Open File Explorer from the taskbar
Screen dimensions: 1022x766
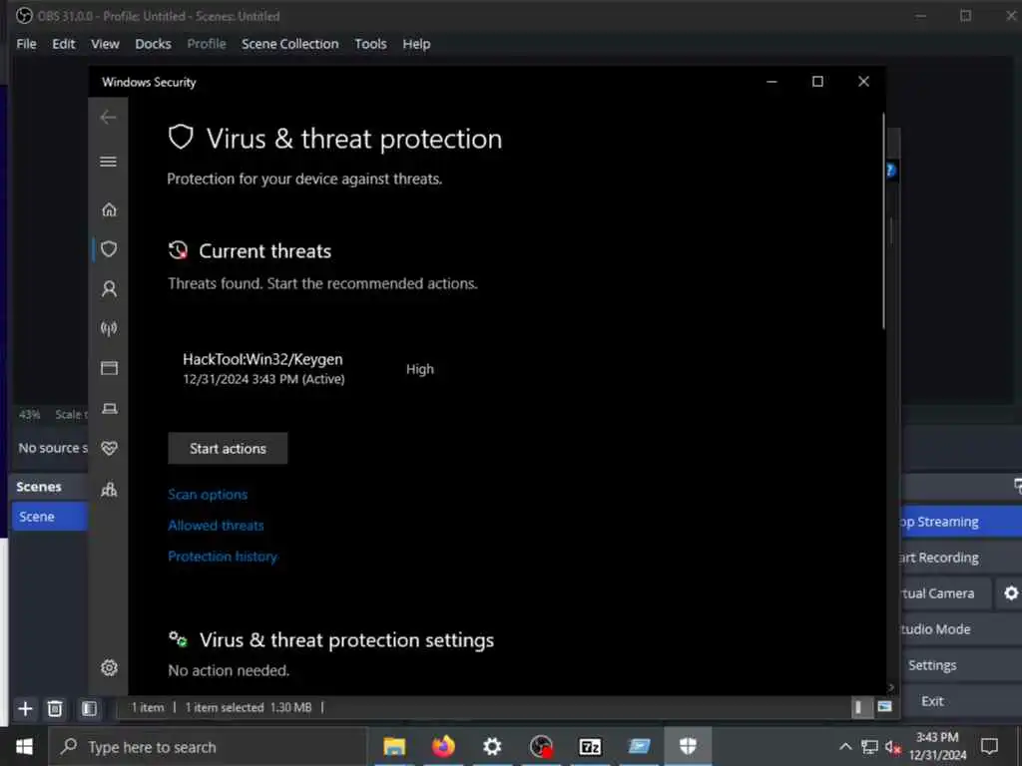pyautogui.click(x=393, y=746)
